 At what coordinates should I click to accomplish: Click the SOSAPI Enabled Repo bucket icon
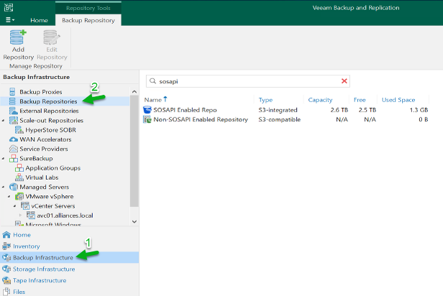pos(147,109)
